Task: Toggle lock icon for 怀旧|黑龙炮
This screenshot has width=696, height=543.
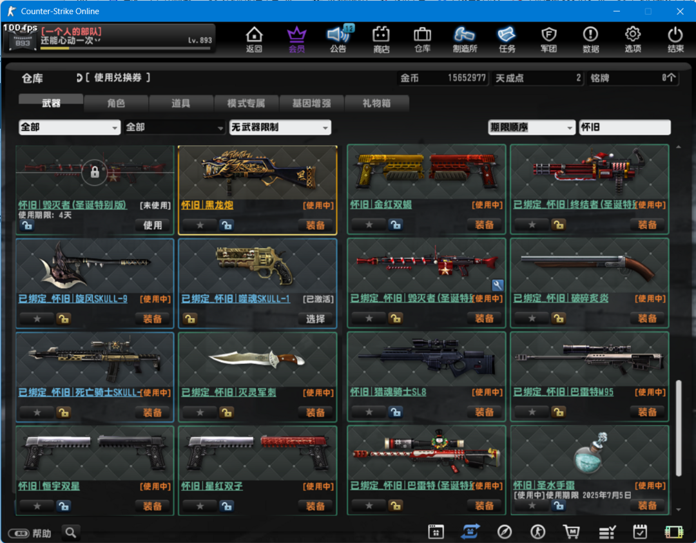Action: coord(227,225)
